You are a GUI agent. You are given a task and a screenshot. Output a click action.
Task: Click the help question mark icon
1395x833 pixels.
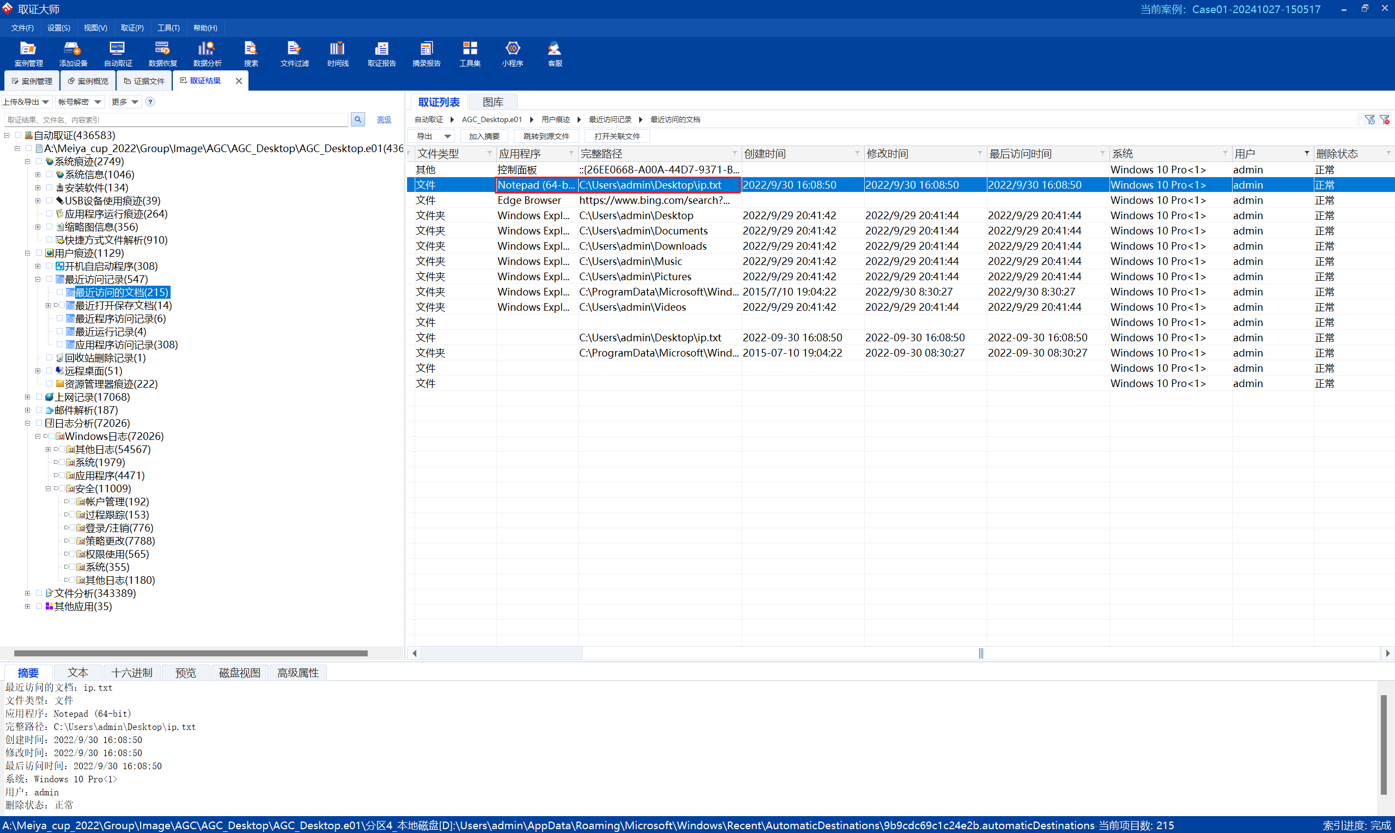(x=150, y=101)
